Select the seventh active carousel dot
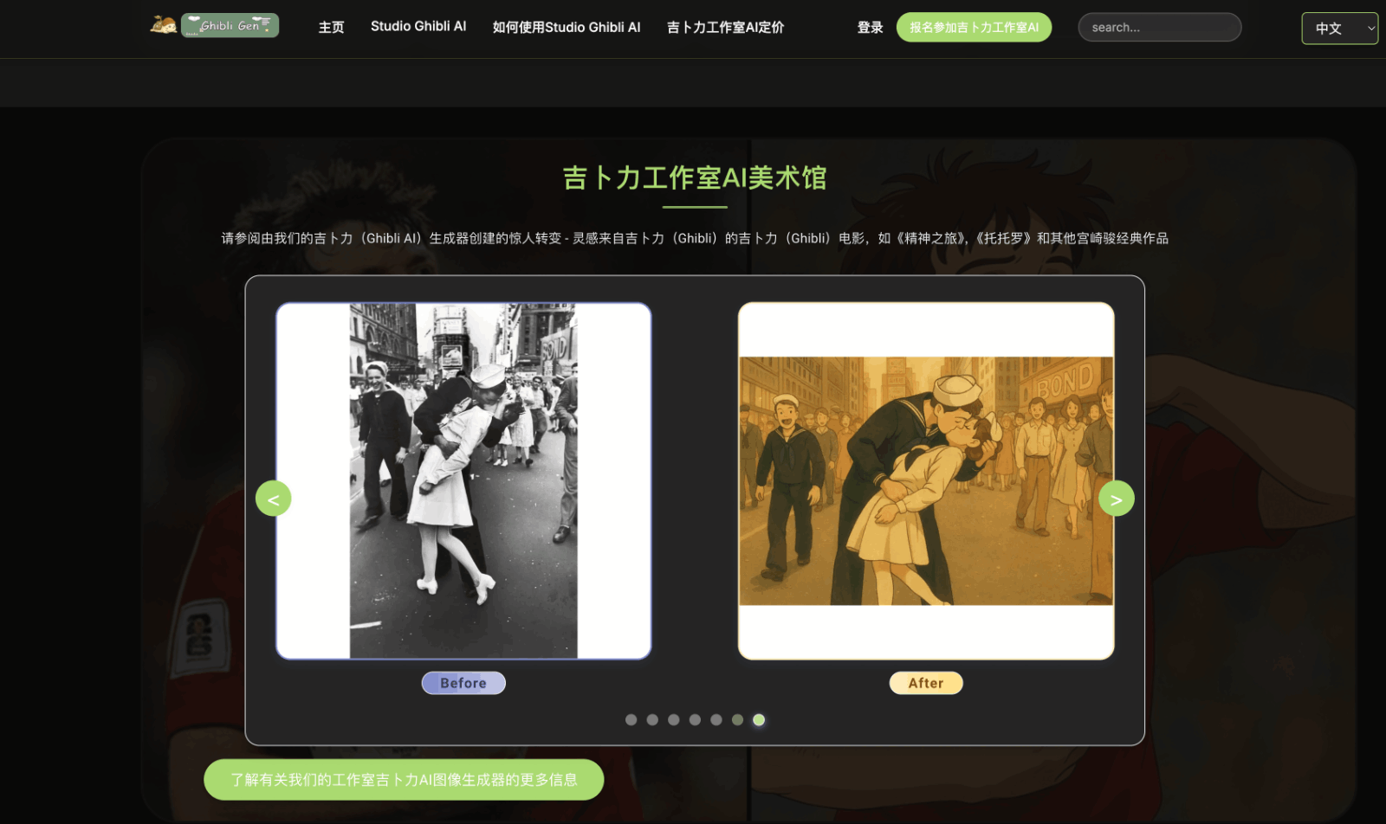 point(759,720)
